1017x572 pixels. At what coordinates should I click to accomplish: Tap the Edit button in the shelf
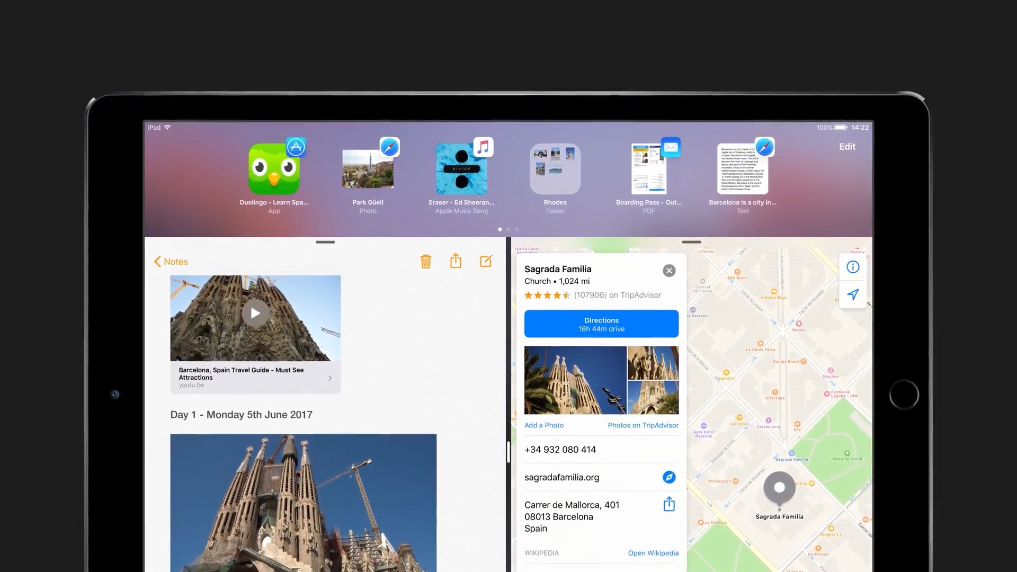coord(847,147)
